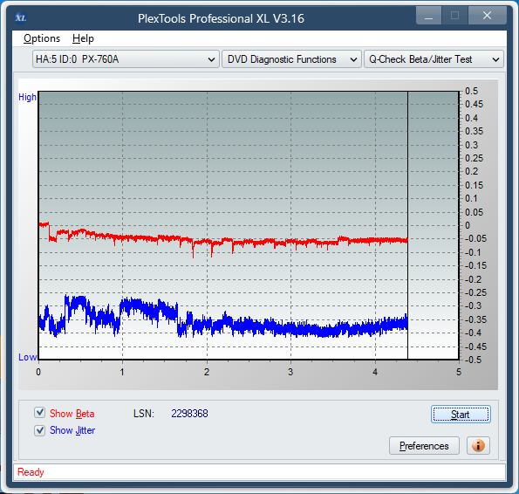Image resolution: width=519 pixels, height=494 pixels.
Task: Uncheck the Show Beta checkbox
Action: point(40,413)
